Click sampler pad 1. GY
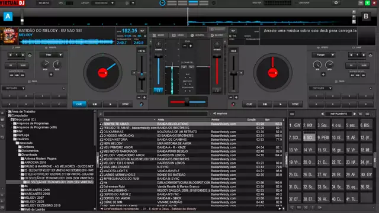This screenshot has width=379, height=213. point(295,125)
